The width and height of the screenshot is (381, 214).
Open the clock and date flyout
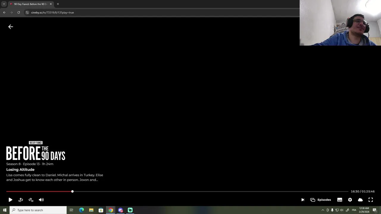pos(364,210)
